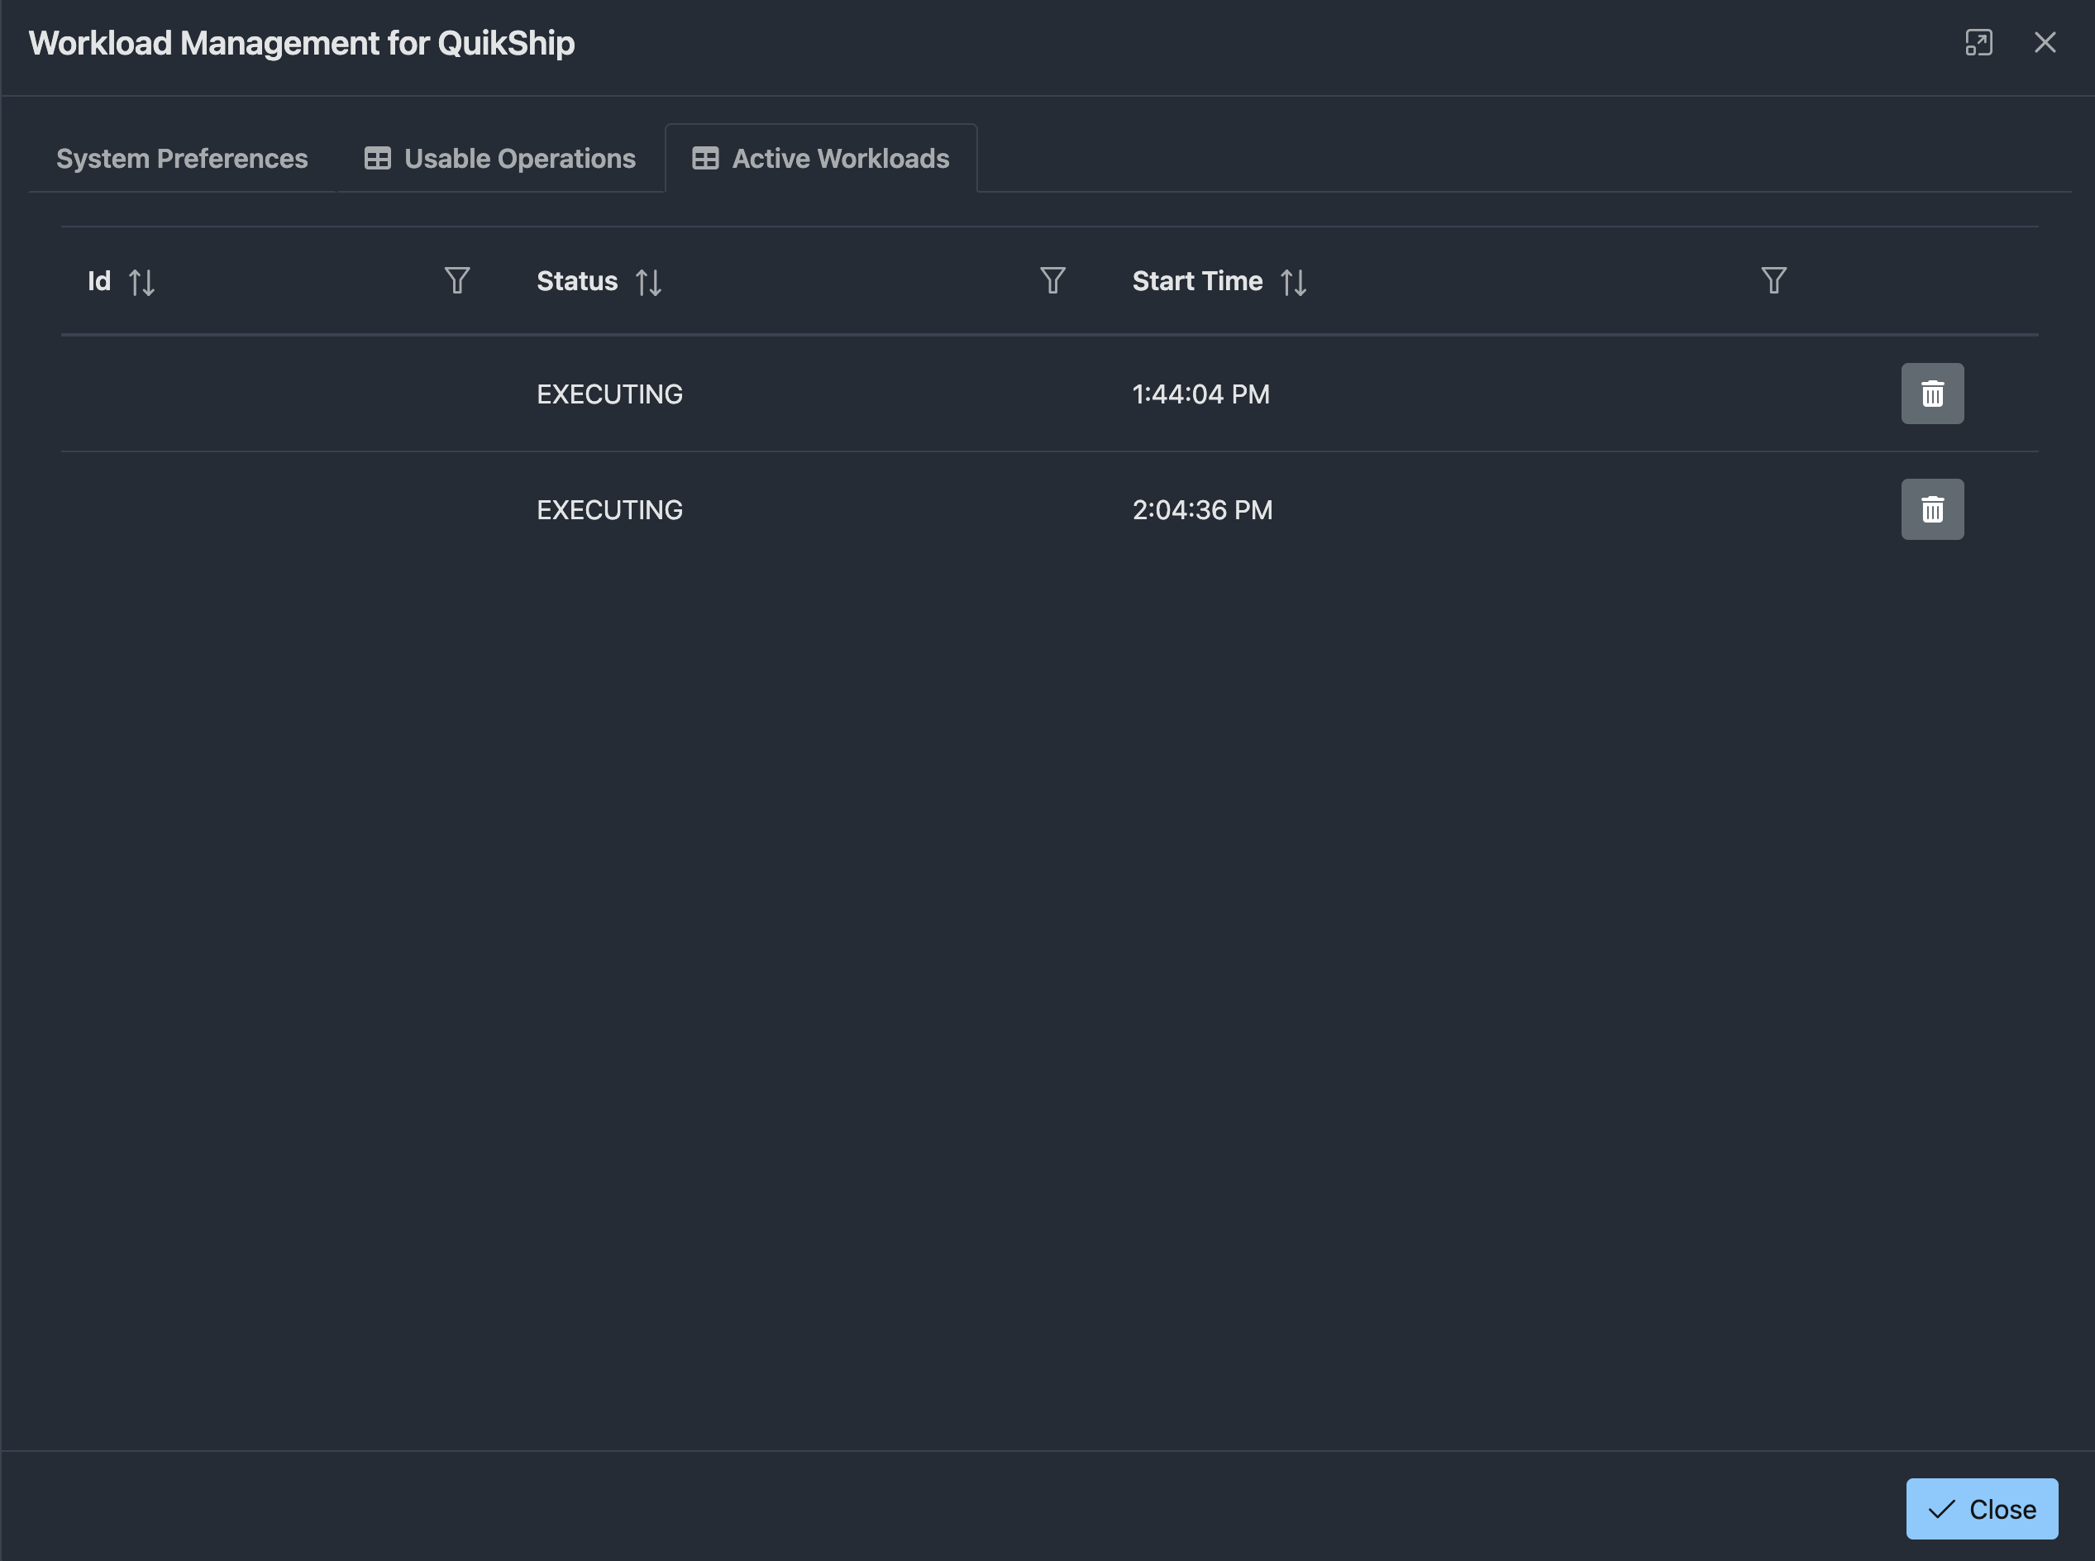The image size is (2095, 1561).
Task: Click the Id column header label
Action: 99,280
